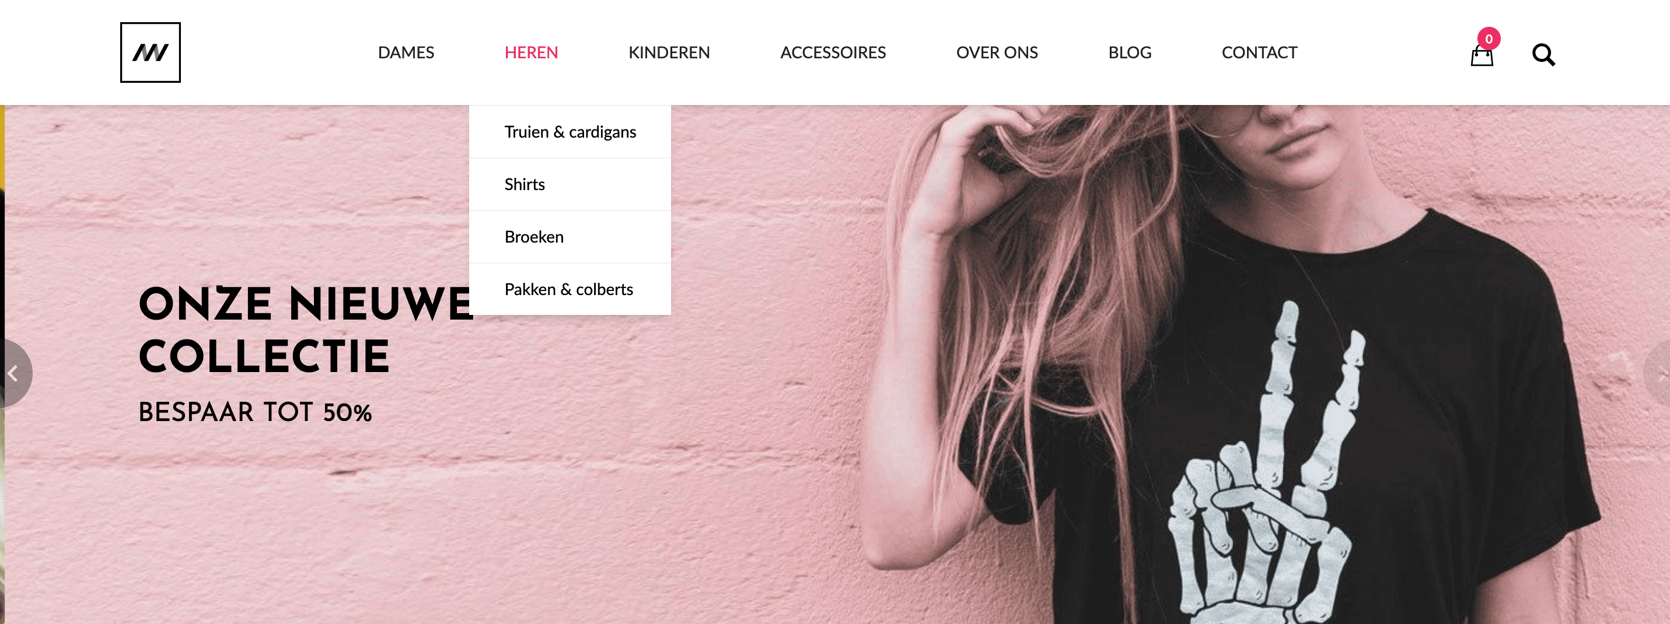Open the Accessoires category
The width and height of the screenshot is (1670, 624).
pos(833,52)
